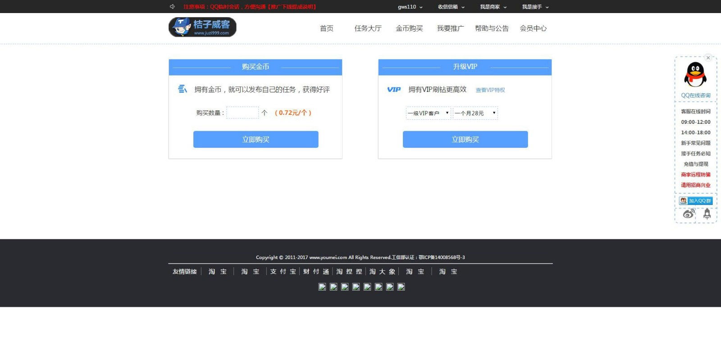Focus the 购买数量 input field
The width and height of the screenshot is (721, 346).
(x=242, y=113)
